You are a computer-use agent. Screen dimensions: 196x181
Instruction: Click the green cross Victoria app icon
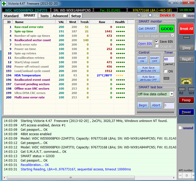tap(4, 4)
